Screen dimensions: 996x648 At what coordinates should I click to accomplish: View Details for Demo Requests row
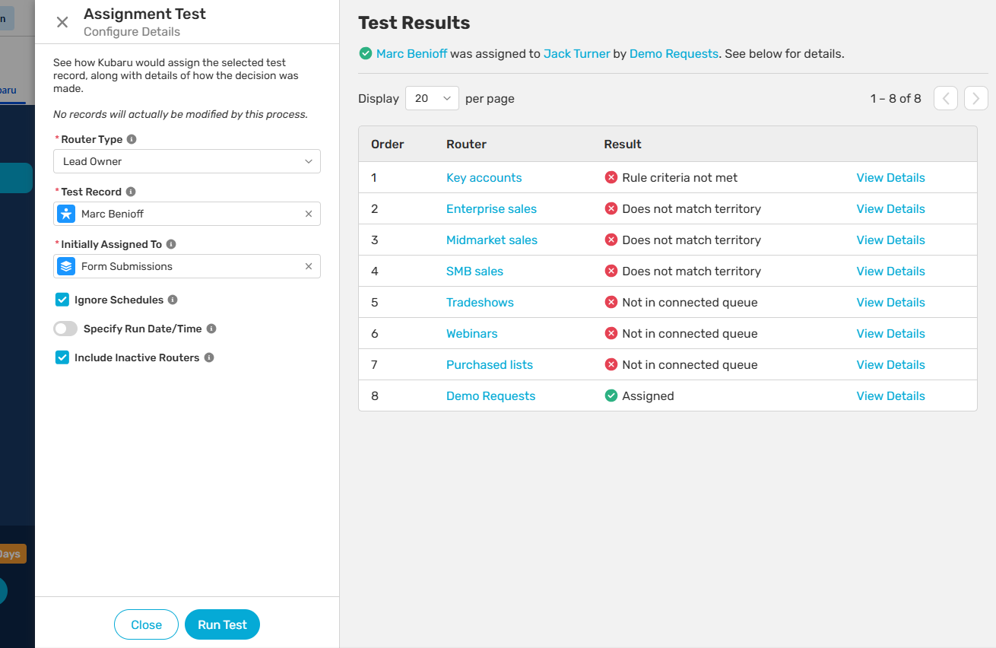[x=890, y=396]
